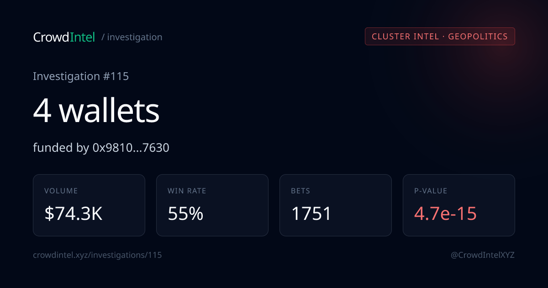Select the 1751 bets count

click(311, 213)
